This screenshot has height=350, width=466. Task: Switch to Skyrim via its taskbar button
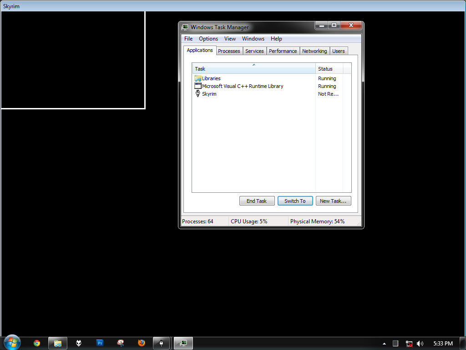162,343
